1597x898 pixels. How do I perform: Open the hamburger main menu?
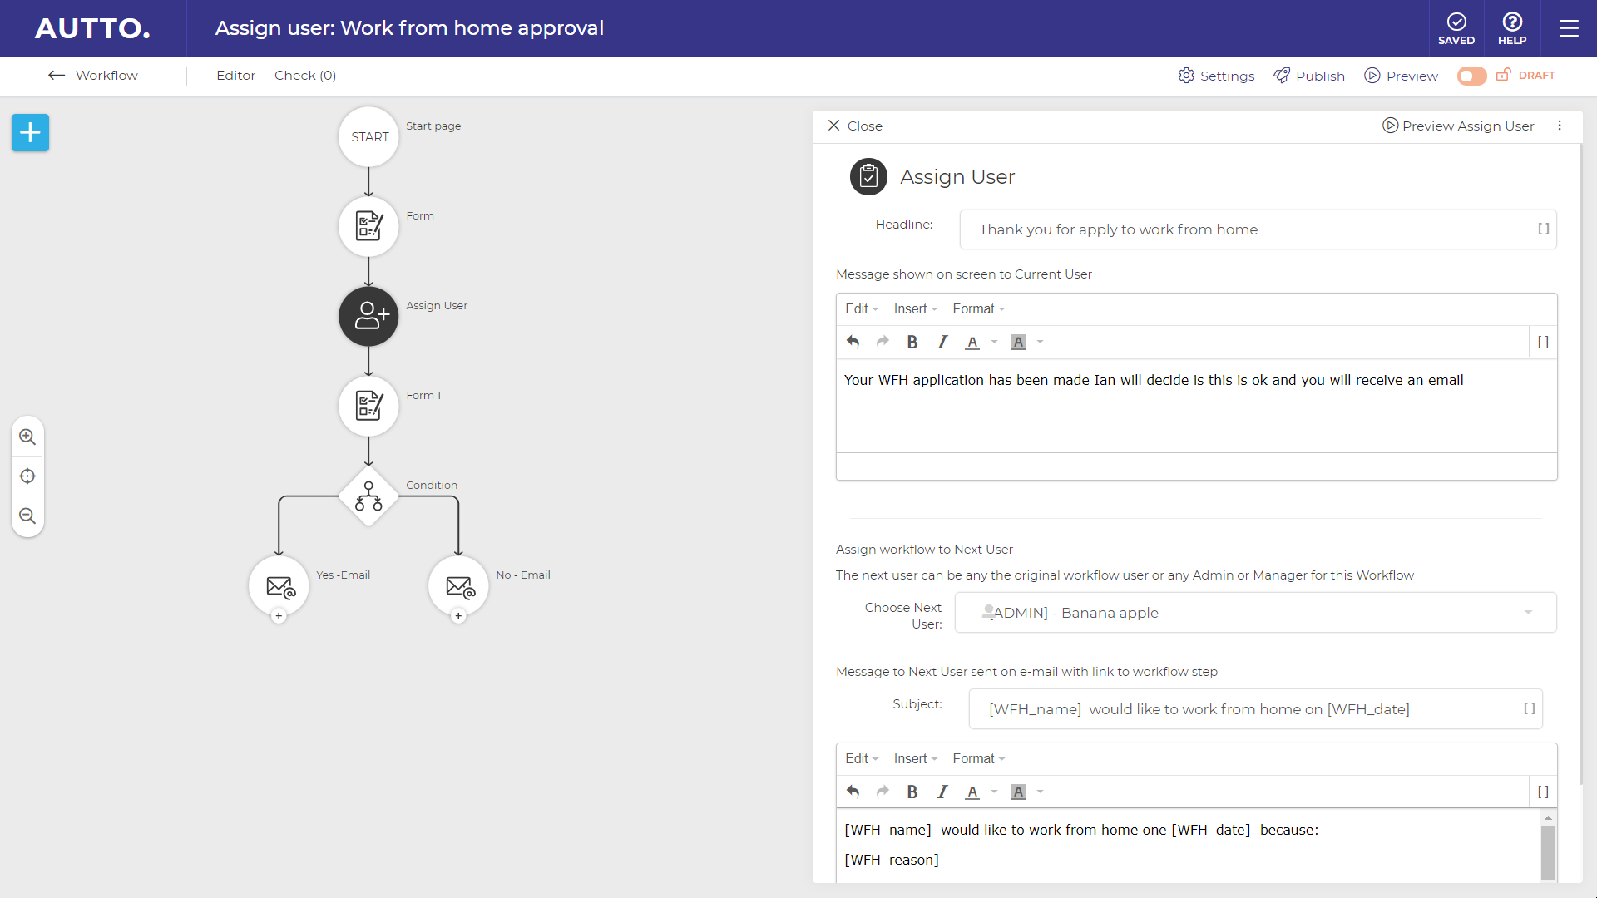tap(1569, 28)
